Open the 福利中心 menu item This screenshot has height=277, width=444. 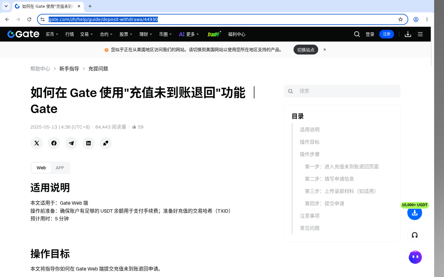237,34
